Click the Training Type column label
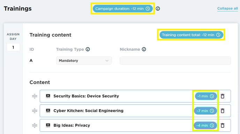The image size is (240, 134). pyautogui.click(x=70, y=49)
